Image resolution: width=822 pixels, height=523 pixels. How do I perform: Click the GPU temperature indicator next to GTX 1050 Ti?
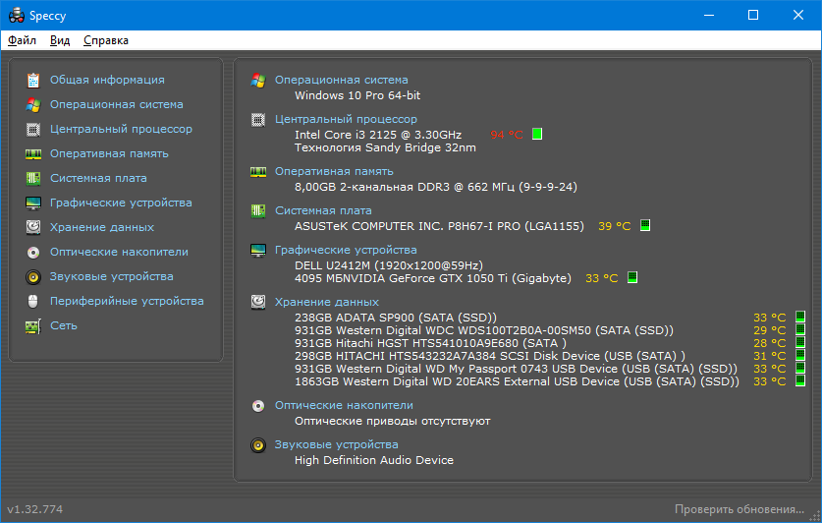(632, 278)
